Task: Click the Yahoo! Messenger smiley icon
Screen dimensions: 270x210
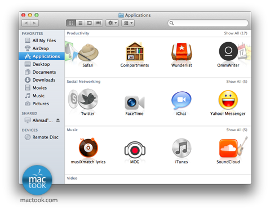Action: click(228, 100)
